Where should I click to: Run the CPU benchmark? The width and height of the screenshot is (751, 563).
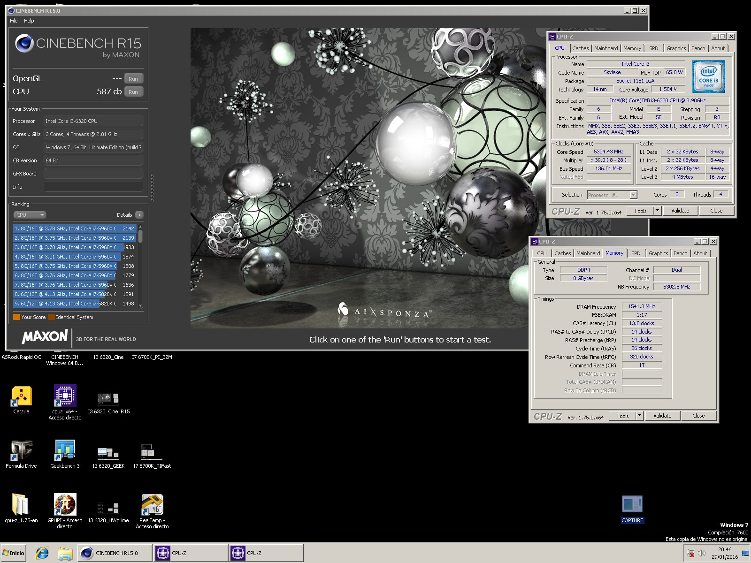(133, 92)
